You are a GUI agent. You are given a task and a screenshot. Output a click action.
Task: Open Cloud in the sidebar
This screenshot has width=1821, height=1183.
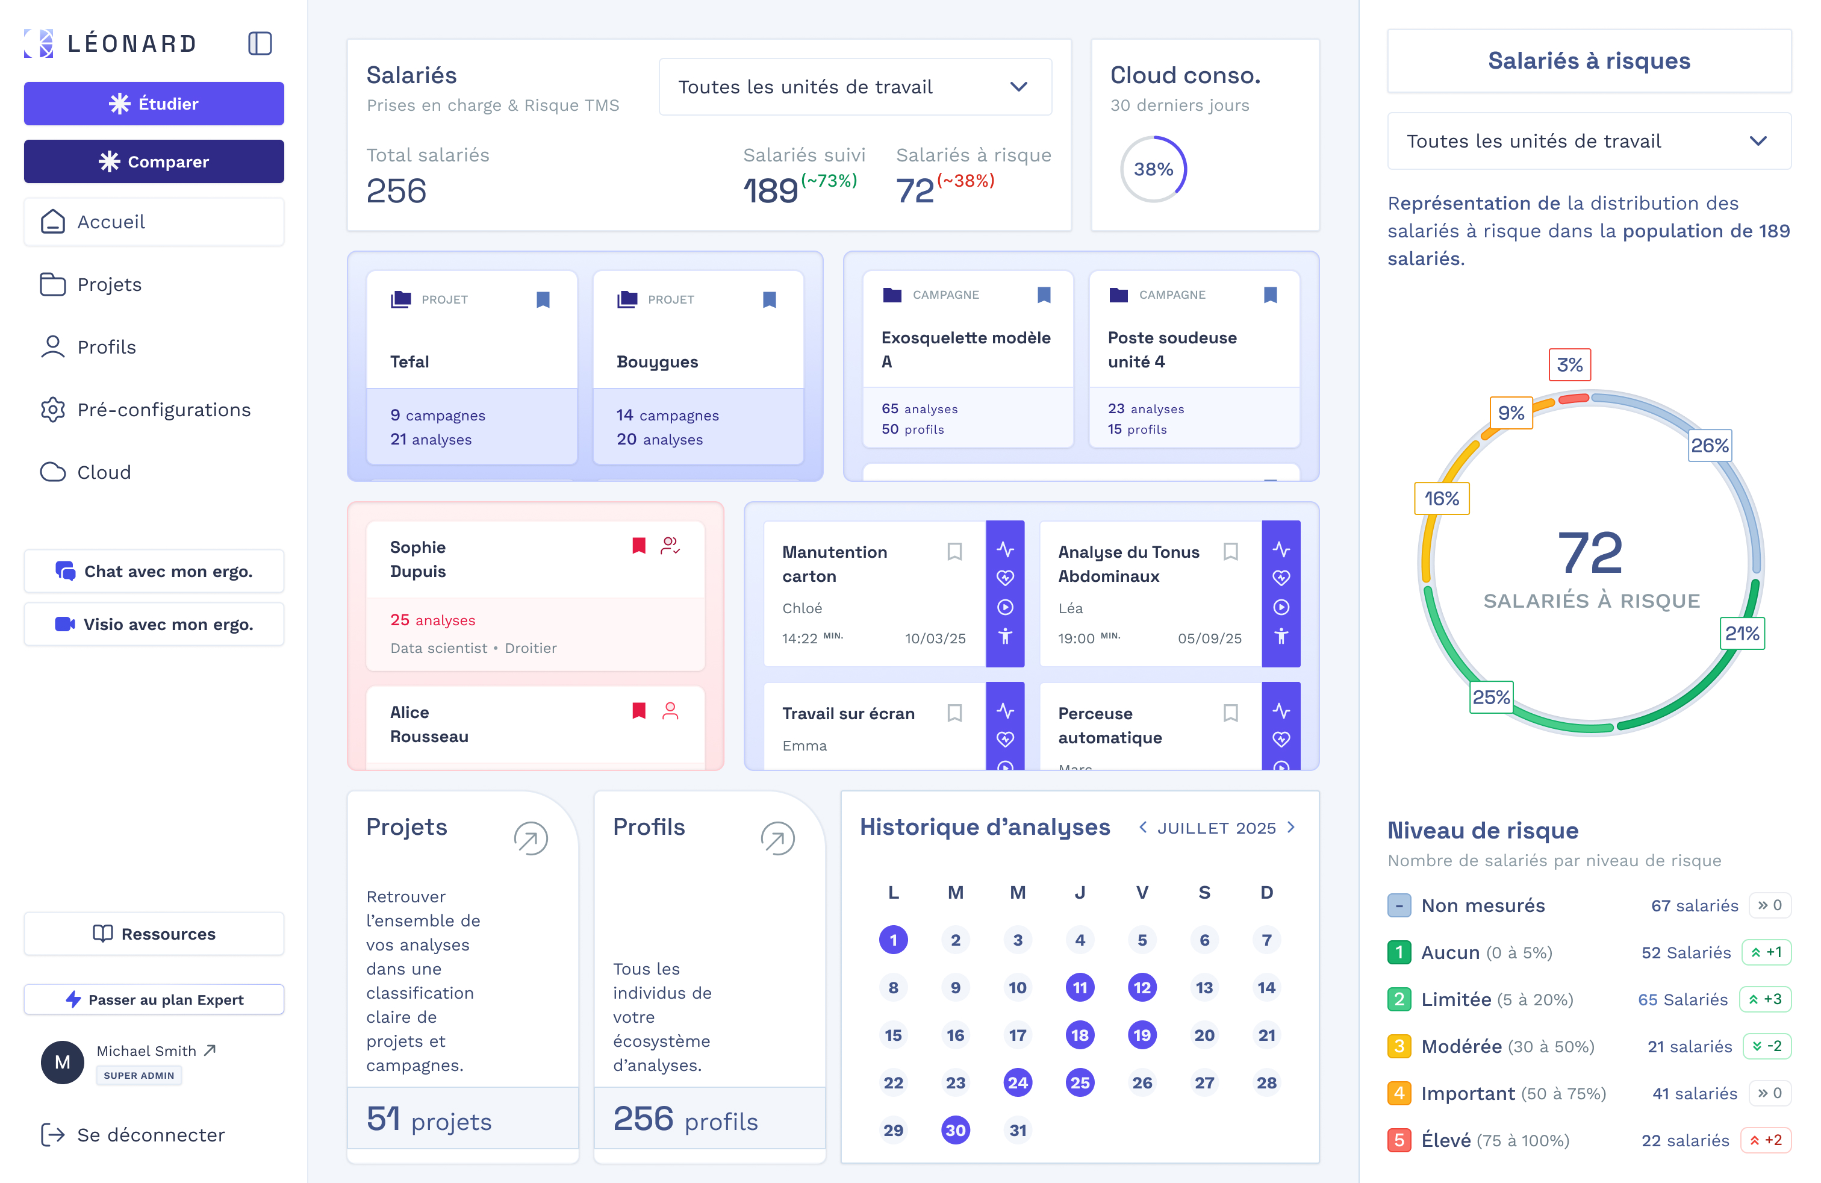pos(154,472)
